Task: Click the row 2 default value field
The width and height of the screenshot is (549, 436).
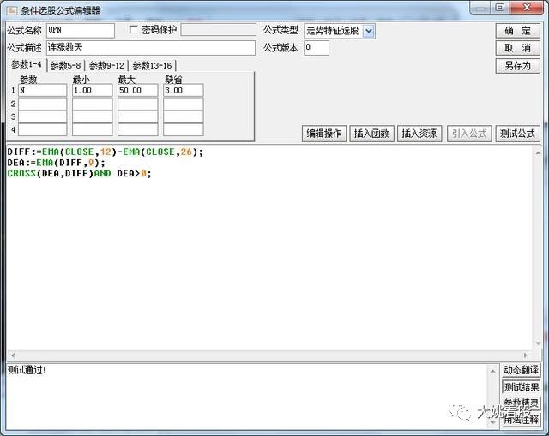Action: (183, 104)
